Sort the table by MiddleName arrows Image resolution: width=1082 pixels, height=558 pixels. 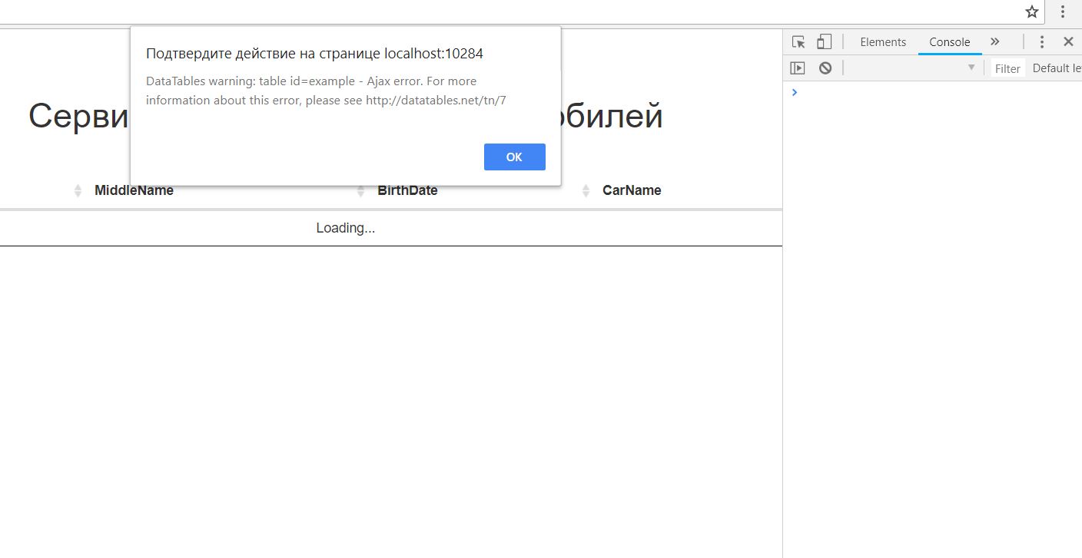tap(78, 190)
